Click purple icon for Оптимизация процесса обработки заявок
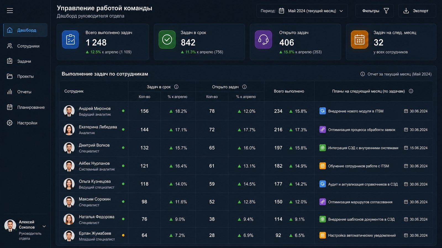The image size is (442, 248). [323, 130]
